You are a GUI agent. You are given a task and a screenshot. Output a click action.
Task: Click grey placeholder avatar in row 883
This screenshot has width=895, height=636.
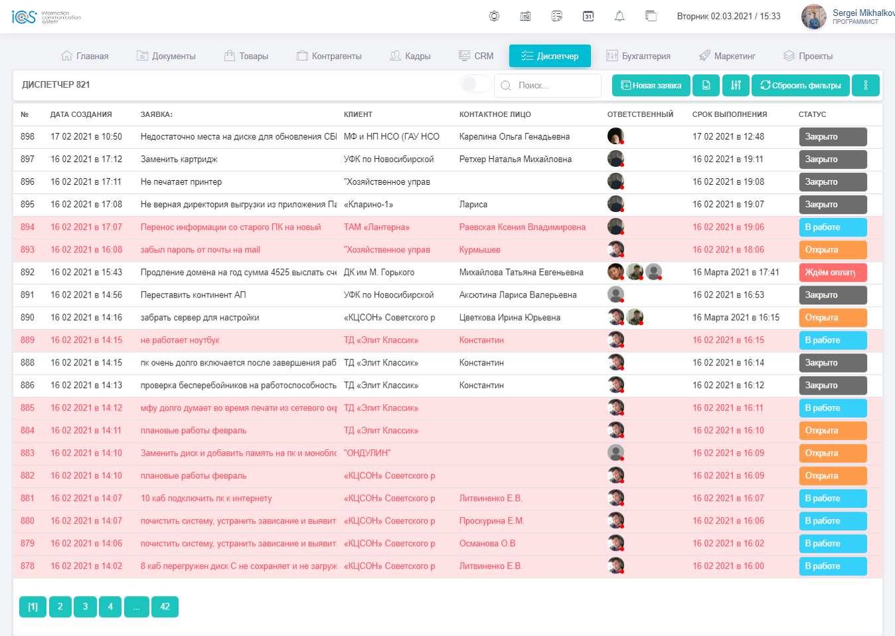click(x=615, y=453)
